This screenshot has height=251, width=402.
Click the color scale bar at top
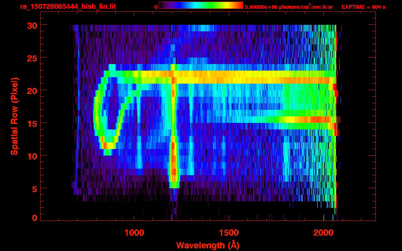click(201, 5)
